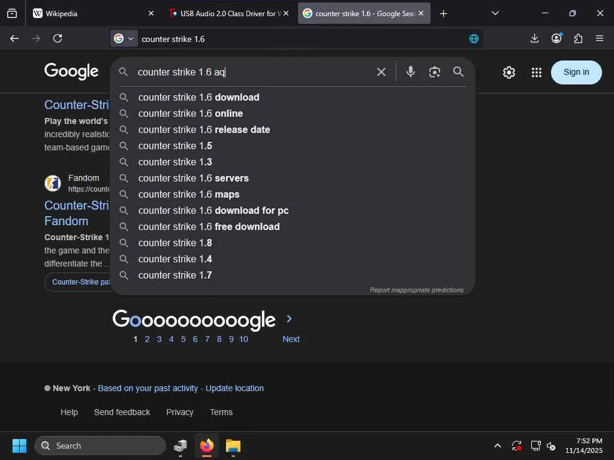Click 'Based on your past activity' link
614x460 pixels.
click(148, 388)
